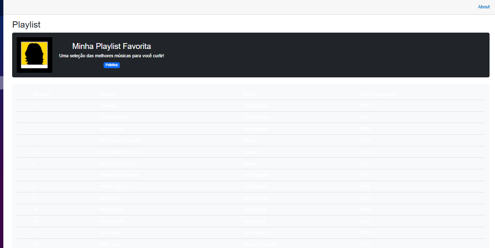Select the song Blank Space
This screenshot has height=248, width=495.
click(112, 210)
